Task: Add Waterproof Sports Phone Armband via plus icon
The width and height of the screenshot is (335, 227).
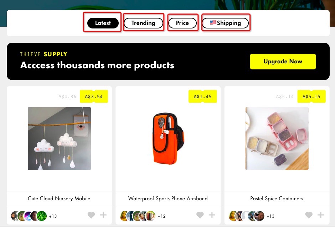Action: tap(212, 215)
